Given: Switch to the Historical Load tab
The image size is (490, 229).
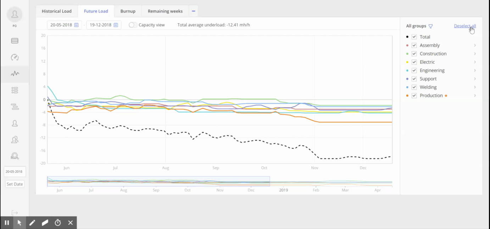Looking at the screenshot, I should click(x=57, y=11).
